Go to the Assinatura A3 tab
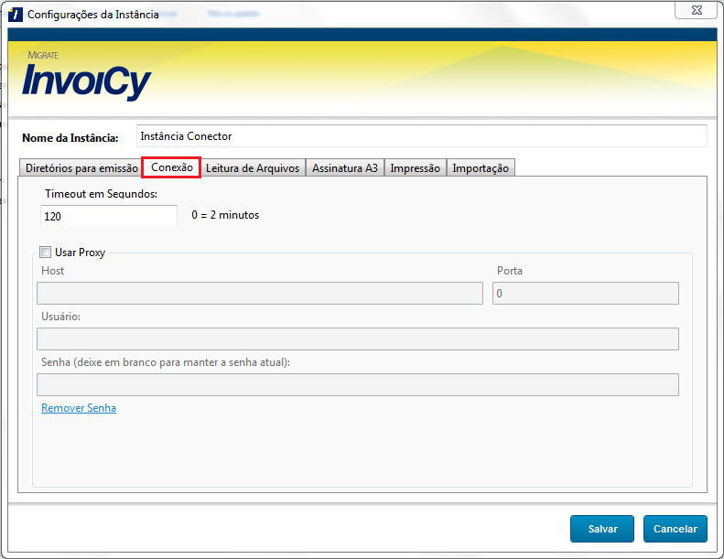 [x=345, y=168]
